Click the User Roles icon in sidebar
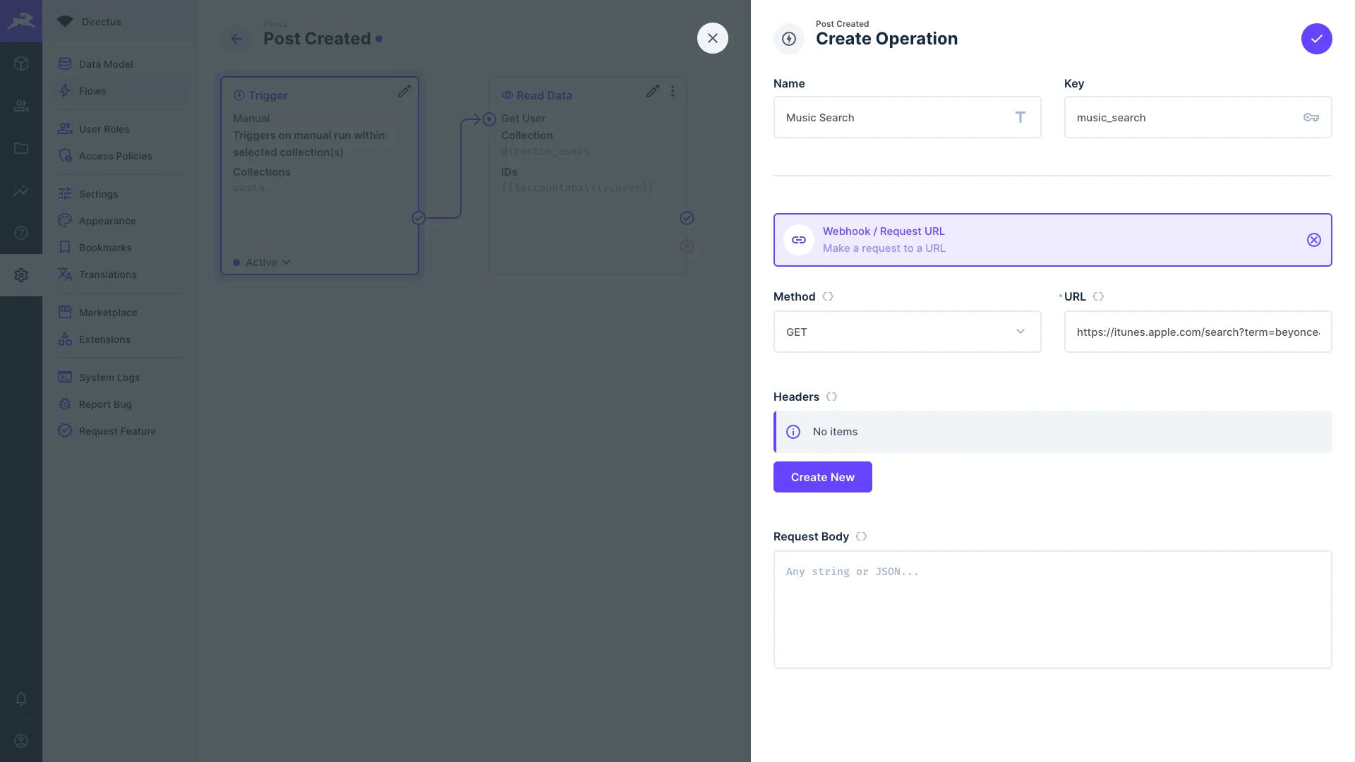Image resolution: width=1355 pixels, height=762 pixels. coord(65,129)
